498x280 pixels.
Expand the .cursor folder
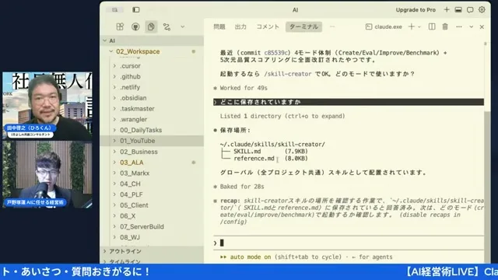click(x=152, y=65)
